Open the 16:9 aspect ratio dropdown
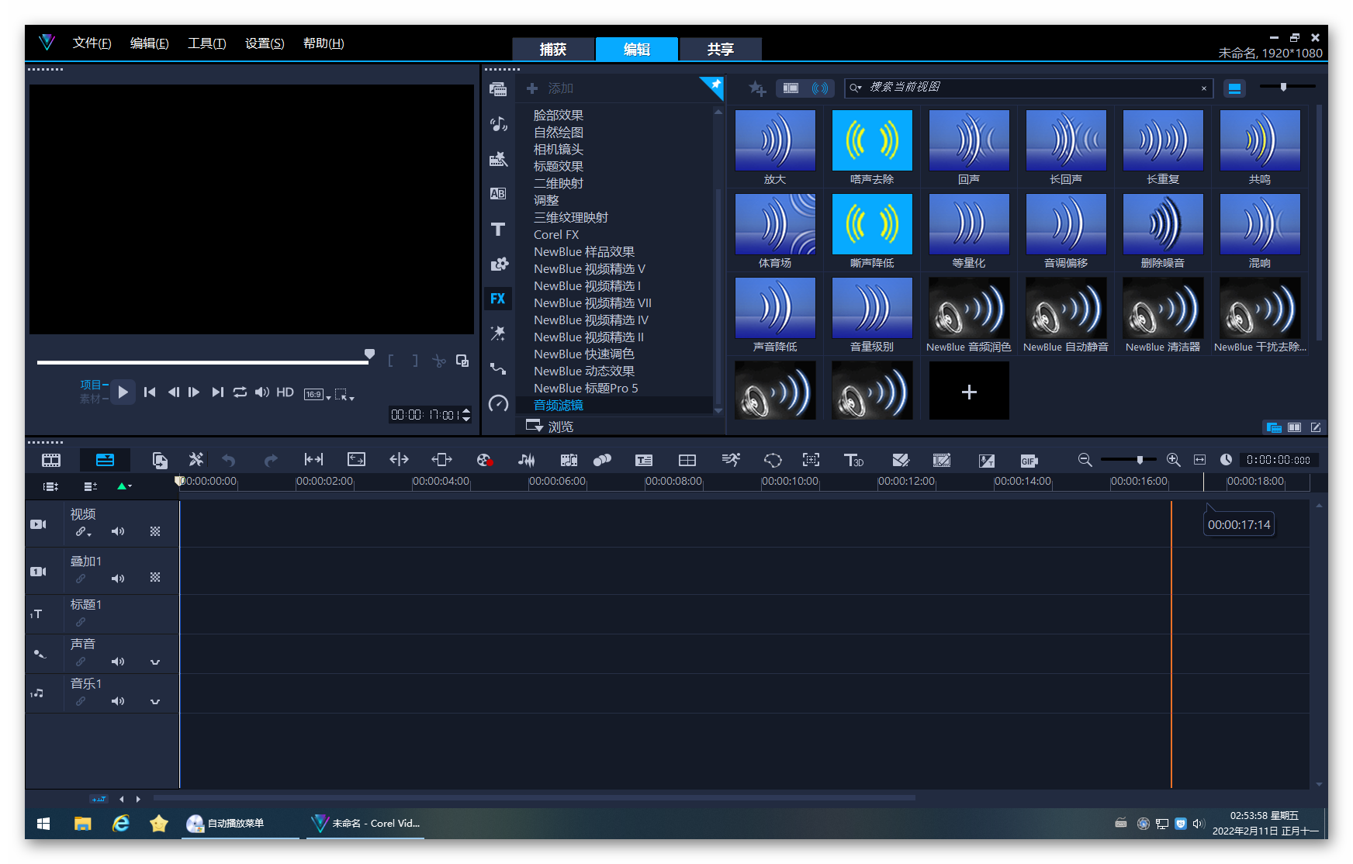The image size is (1353, 864). coord(317,394)
